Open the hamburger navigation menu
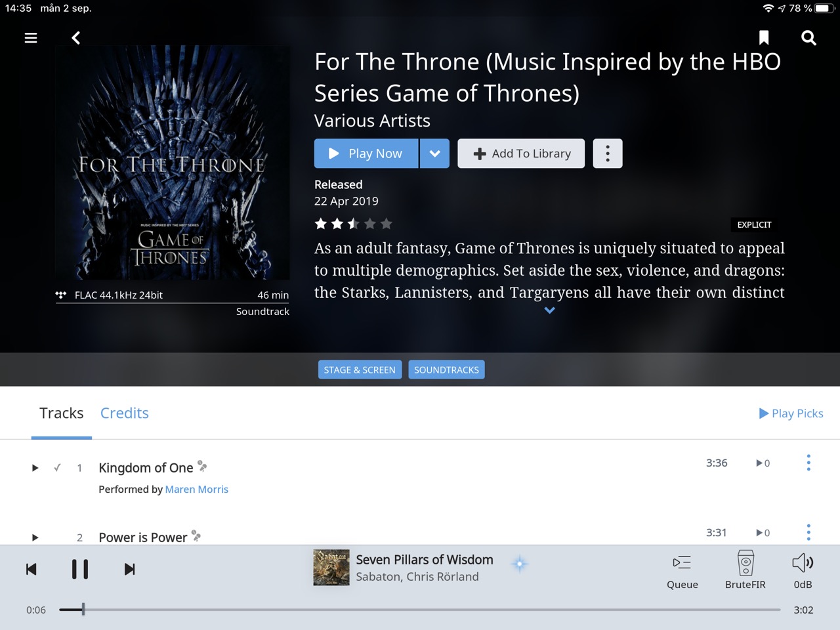 click(x=31, y=38)
